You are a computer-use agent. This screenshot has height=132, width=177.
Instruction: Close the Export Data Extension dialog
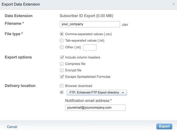click(173, 4)
